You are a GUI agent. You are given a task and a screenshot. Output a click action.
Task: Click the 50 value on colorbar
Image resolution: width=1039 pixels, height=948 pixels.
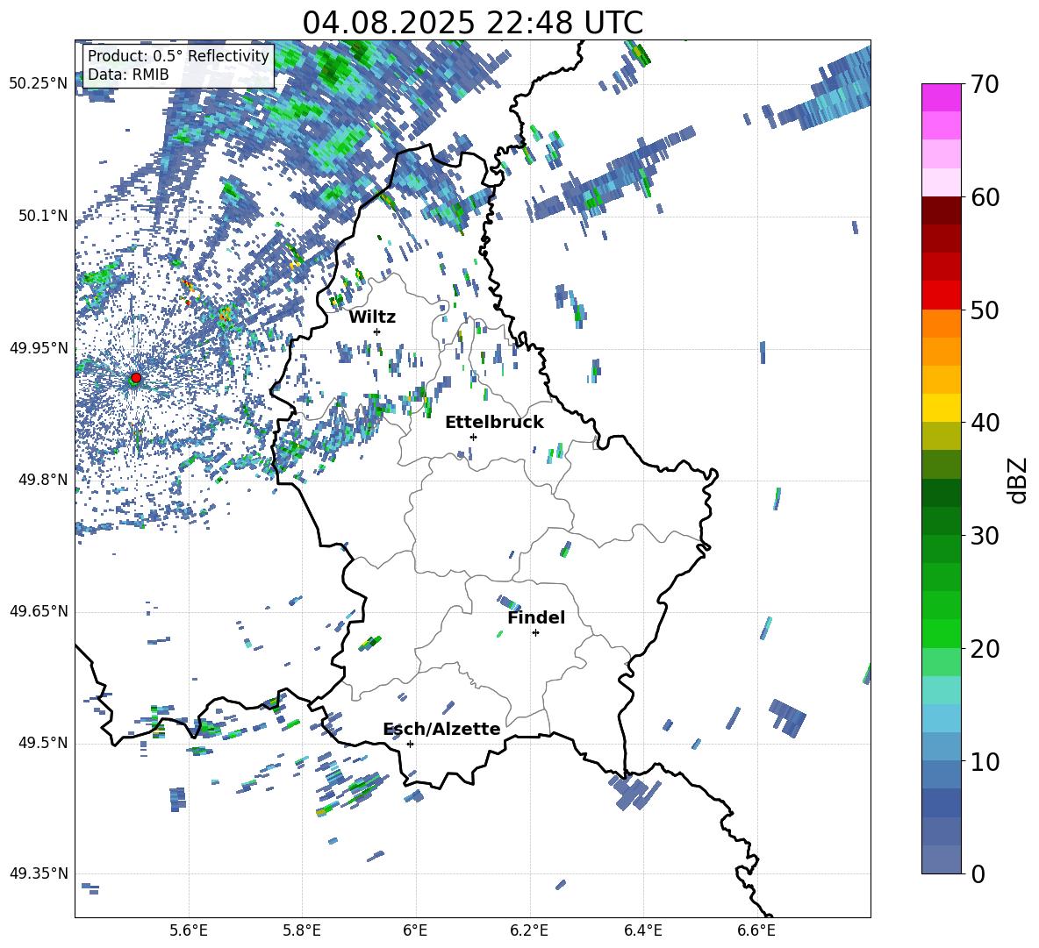coord(985,310)
